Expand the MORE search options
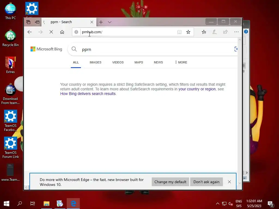 pyautogui.click(x=181, y=62)
